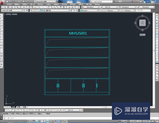Select the Mirror modify tool

[x=157, y=20]
